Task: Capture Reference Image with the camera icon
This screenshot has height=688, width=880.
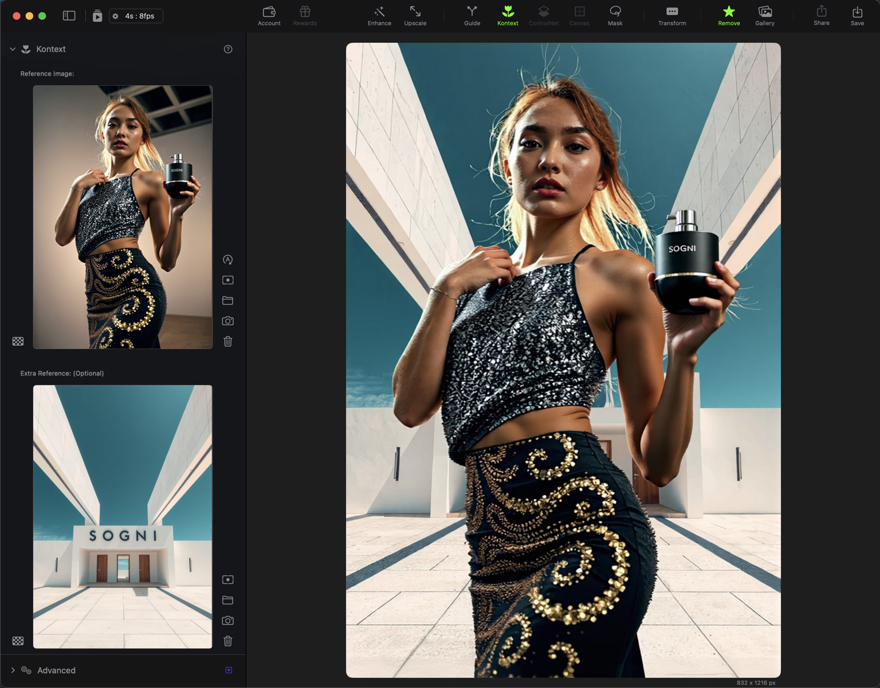Action: 227,321
